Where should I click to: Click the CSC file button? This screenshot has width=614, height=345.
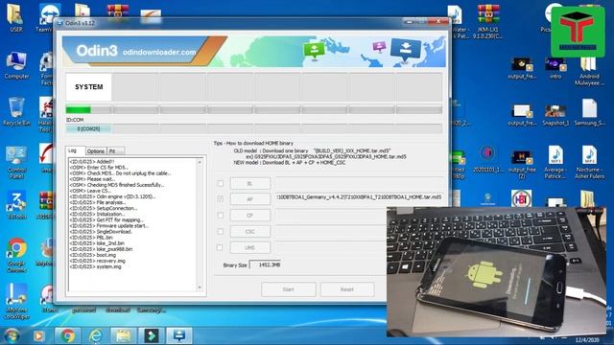[249, 231]
